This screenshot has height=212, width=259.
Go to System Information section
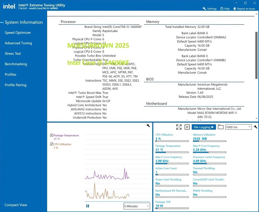click(x=24, y=22)
